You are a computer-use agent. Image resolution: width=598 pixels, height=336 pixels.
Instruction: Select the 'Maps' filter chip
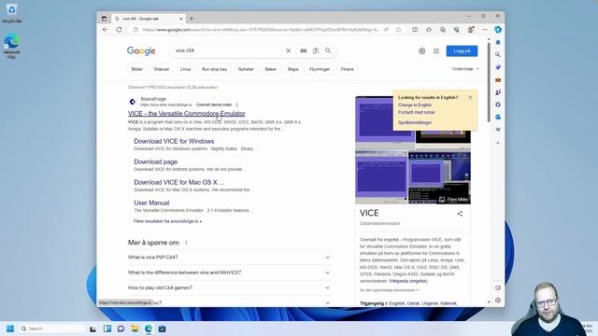pyautogui.click(x=292, y=69)
